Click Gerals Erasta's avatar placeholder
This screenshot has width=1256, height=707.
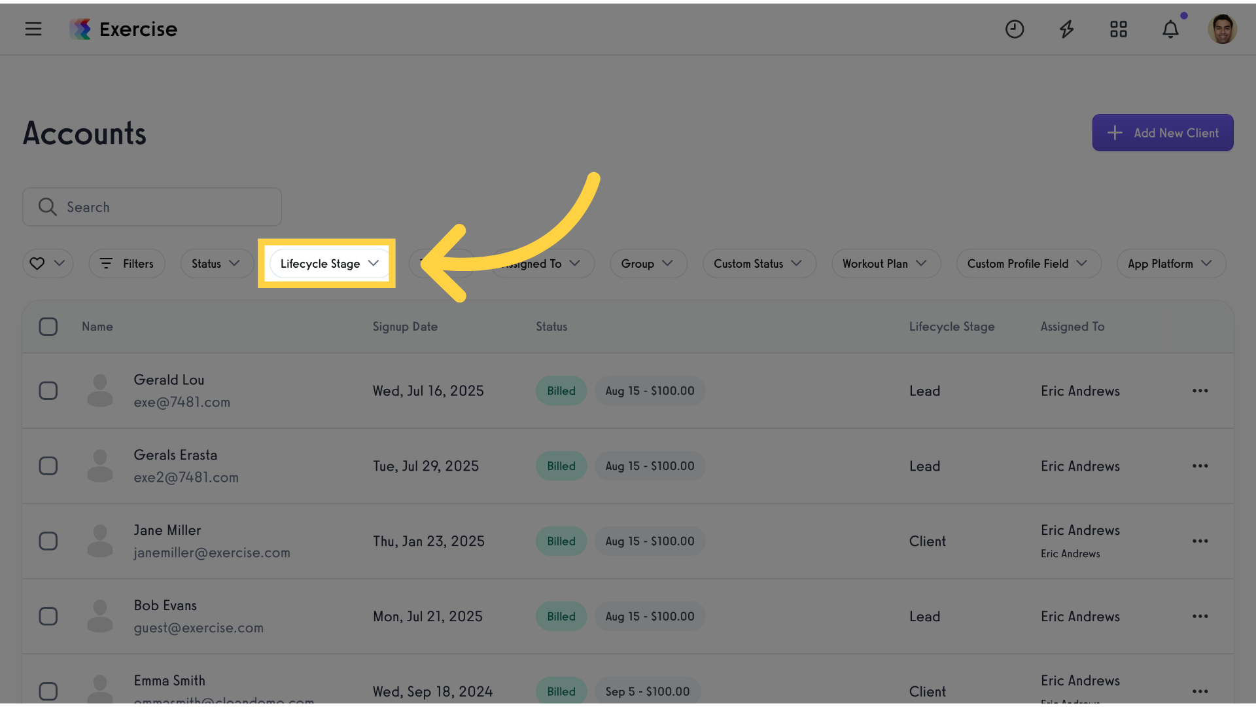click(x=100, y=466)
